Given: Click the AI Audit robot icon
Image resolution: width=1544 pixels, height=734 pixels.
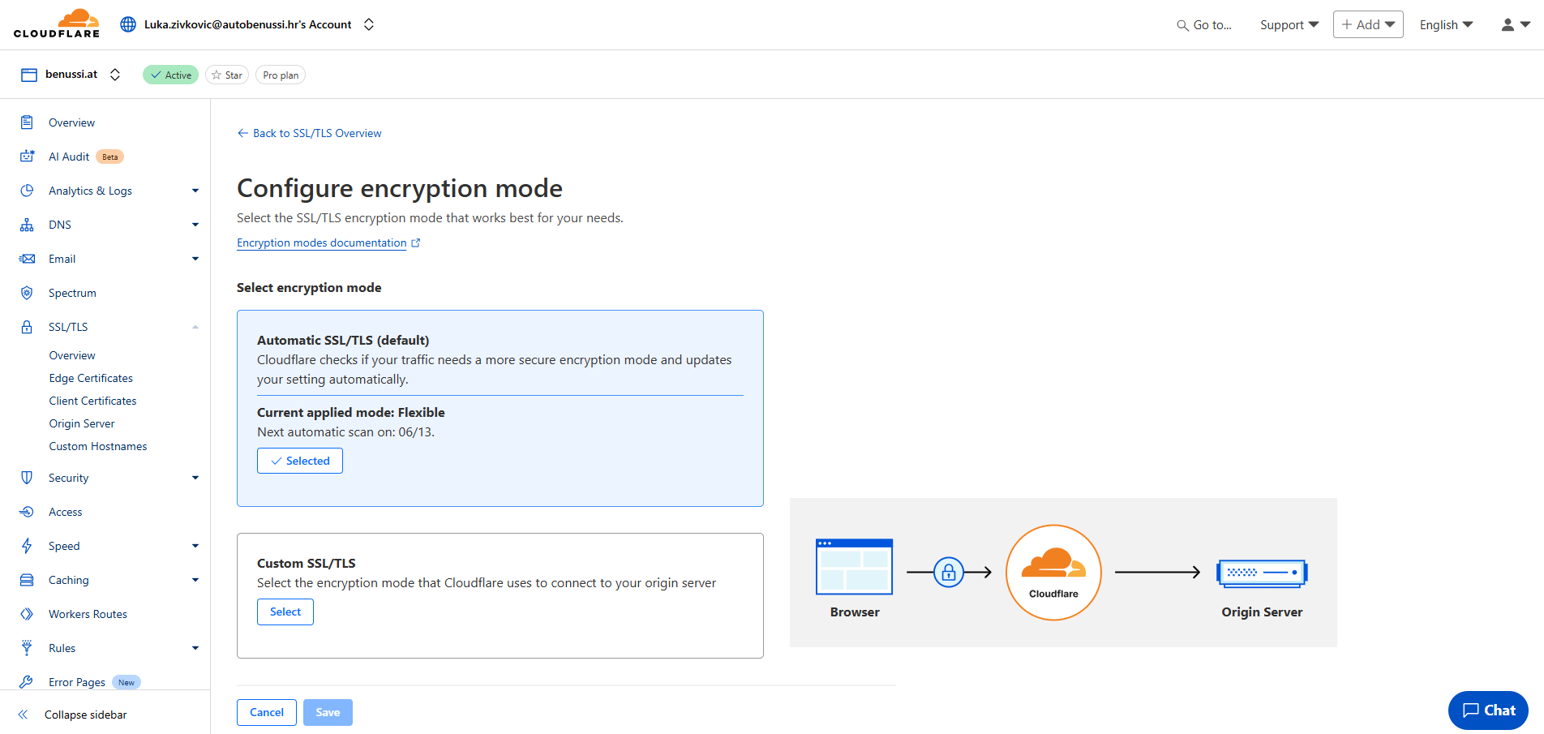Looking at the screenshot, I should pos(27,157).
